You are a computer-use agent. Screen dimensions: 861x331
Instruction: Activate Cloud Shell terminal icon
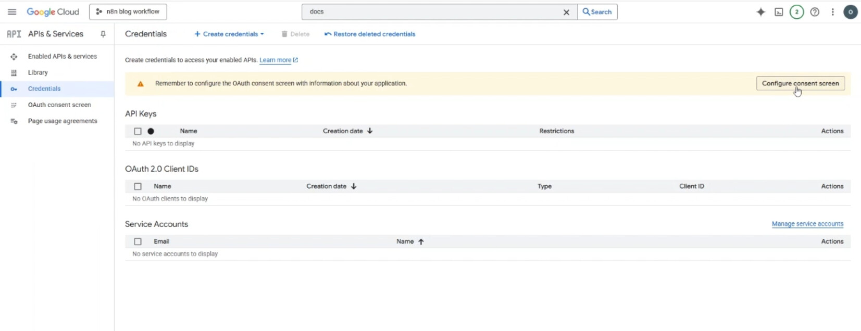pyautogui.click(x=779, y=12)
